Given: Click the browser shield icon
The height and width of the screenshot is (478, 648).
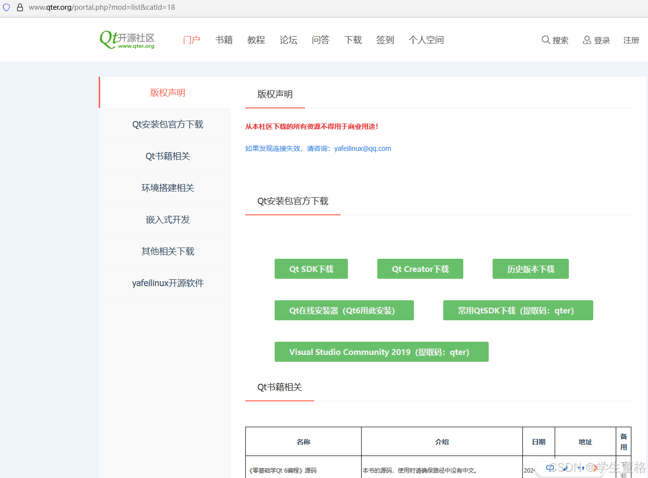Looking at the screenshot, I should (6, 7).
